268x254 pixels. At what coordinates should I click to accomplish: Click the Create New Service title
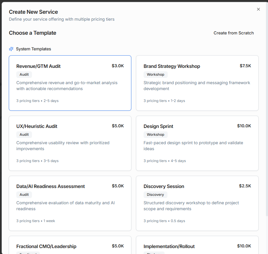coord(33,12)
